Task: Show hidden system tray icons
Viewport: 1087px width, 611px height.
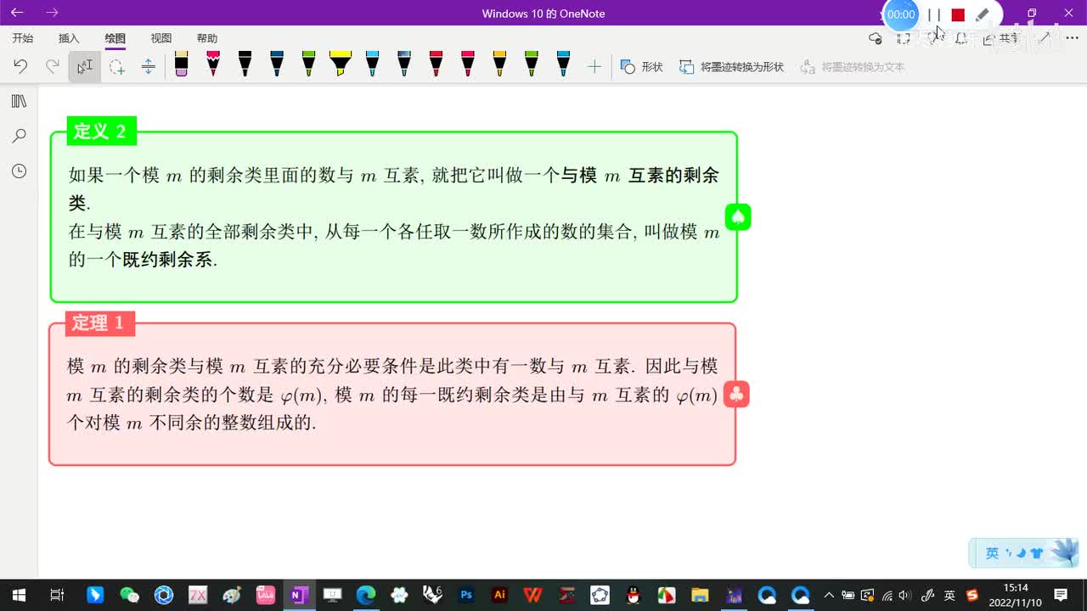Action: tap(829, 595)
